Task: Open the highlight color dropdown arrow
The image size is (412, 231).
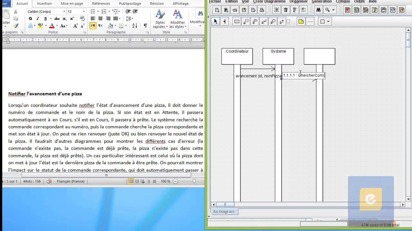Action: pos(46,26)
